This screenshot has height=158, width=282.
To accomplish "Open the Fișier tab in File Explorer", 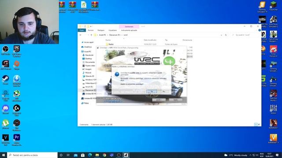I will pyautogui.click(x=82, y=30).
